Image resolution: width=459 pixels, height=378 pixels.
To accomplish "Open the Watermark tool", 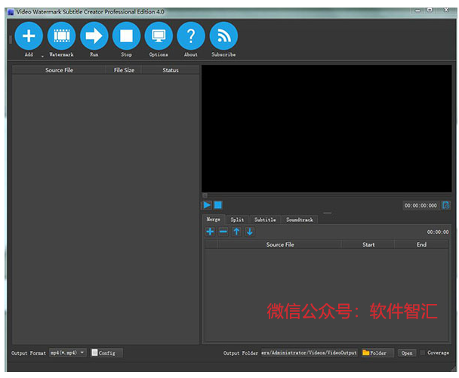I will [x=61, y=36].
